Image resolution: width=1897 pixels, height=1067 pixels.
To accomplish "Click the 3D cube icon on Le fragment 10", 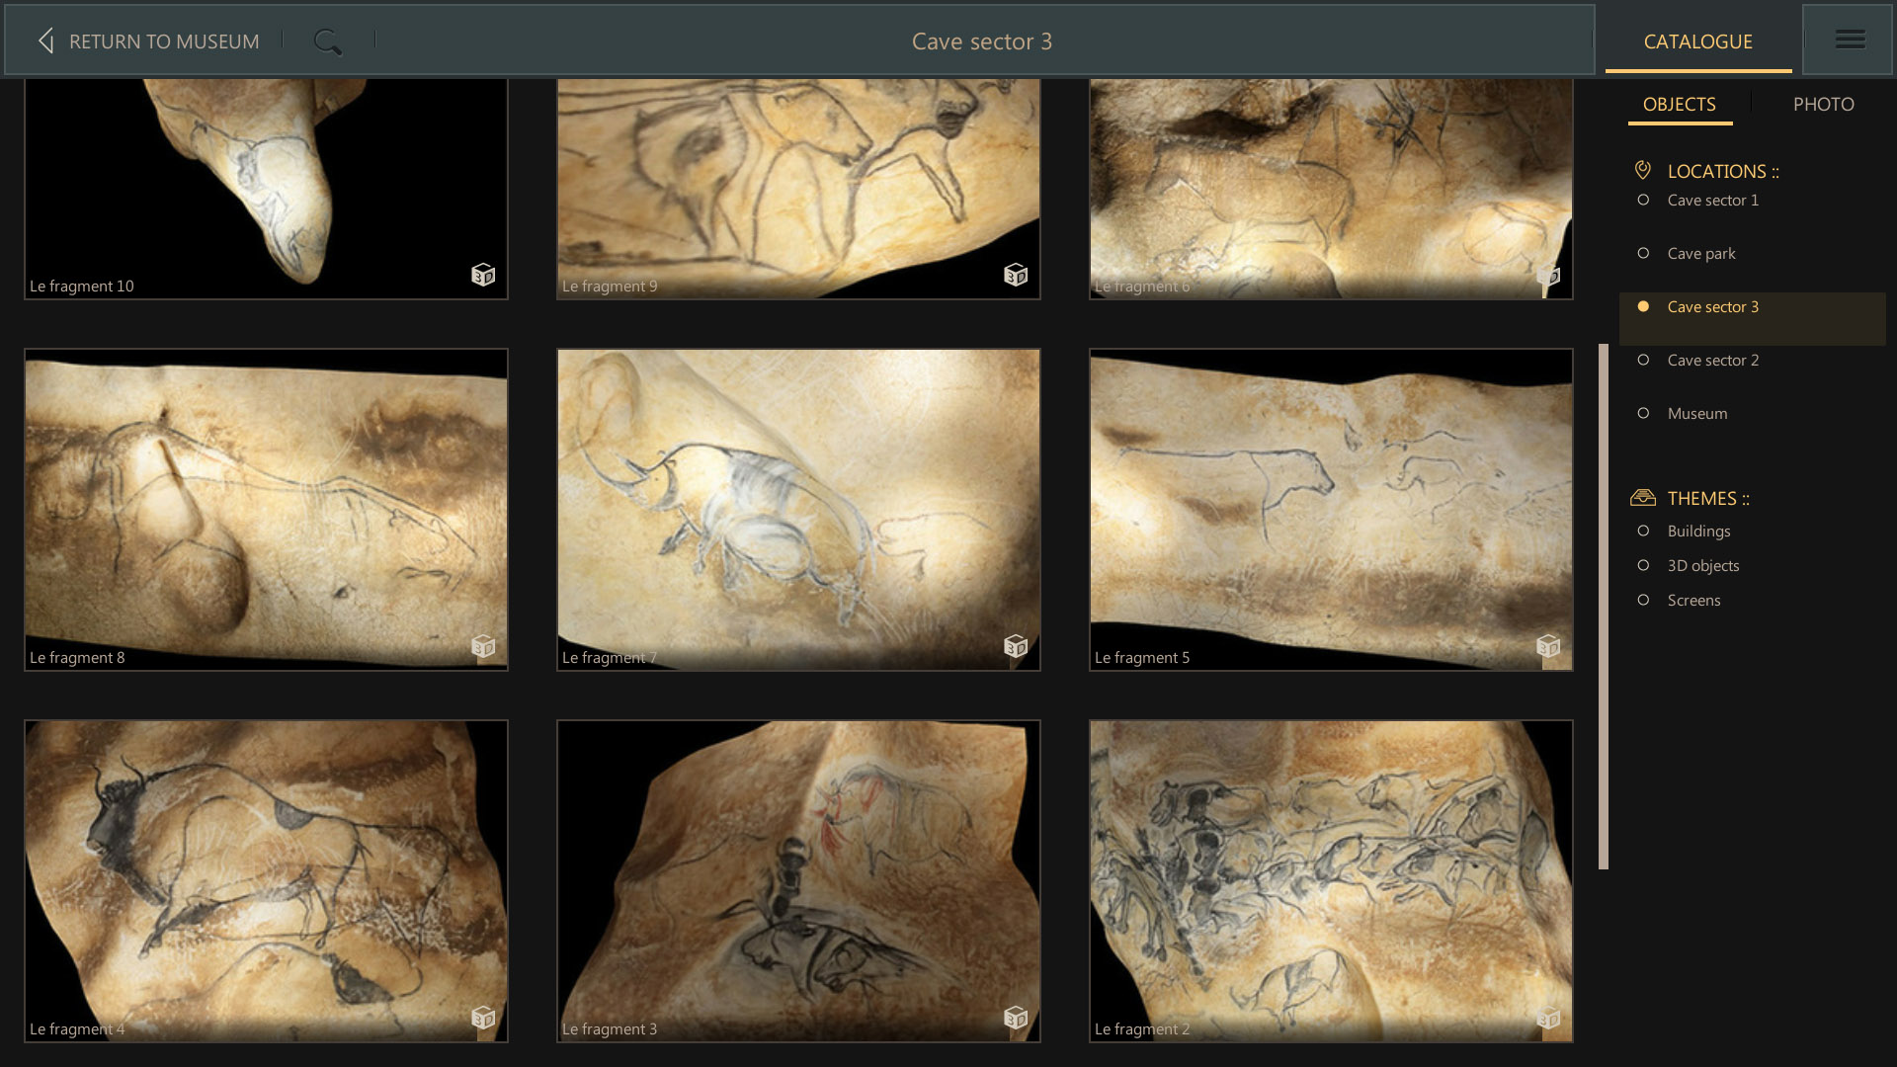I will 483,275.
